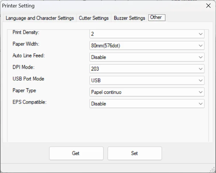Click the Print Density label
The width and height of the screenshot is (216, 173).
pyautogui.click(x=26, y=32)
